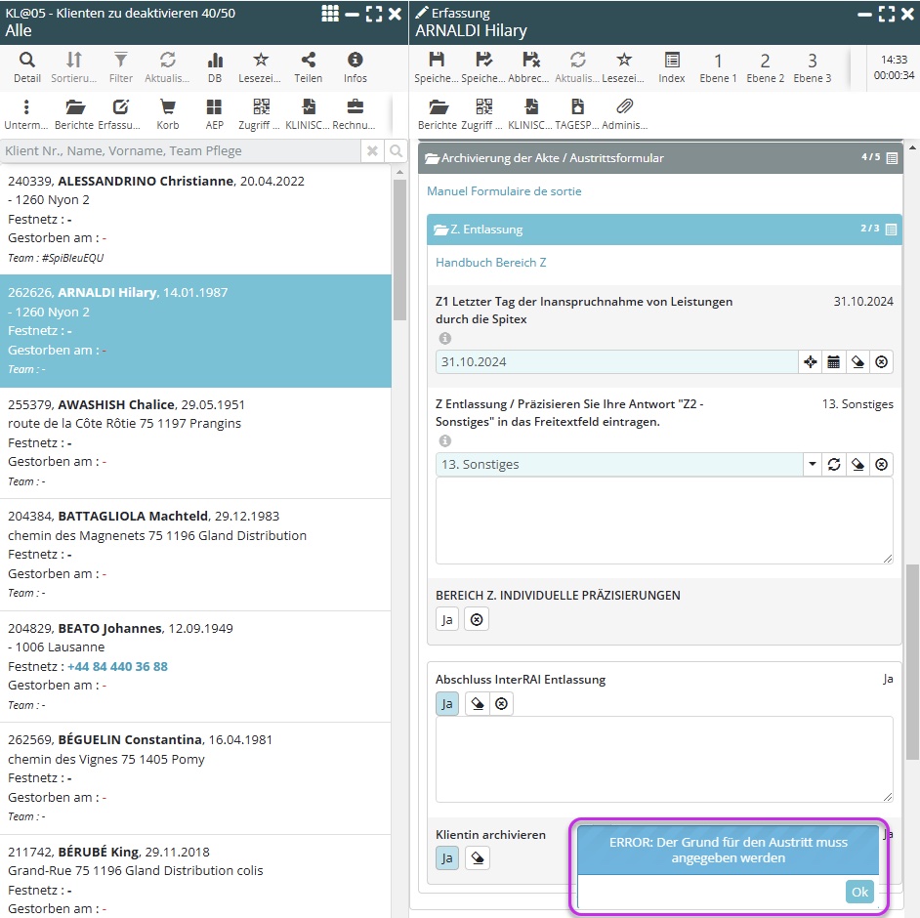920x918 pixels.
Task: Open the Administration paperclip icon
Action: (x=624, y=113)
